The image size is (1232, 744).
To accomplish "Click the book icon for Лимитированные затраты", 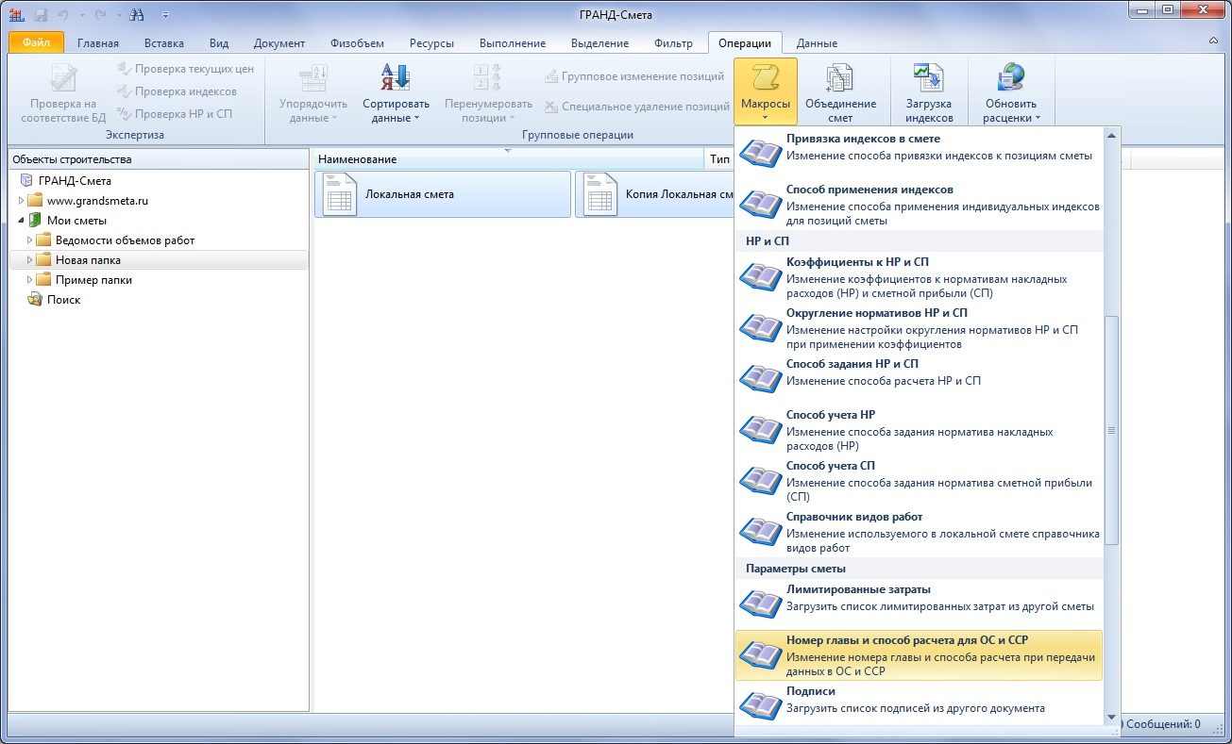I will 759,603.
